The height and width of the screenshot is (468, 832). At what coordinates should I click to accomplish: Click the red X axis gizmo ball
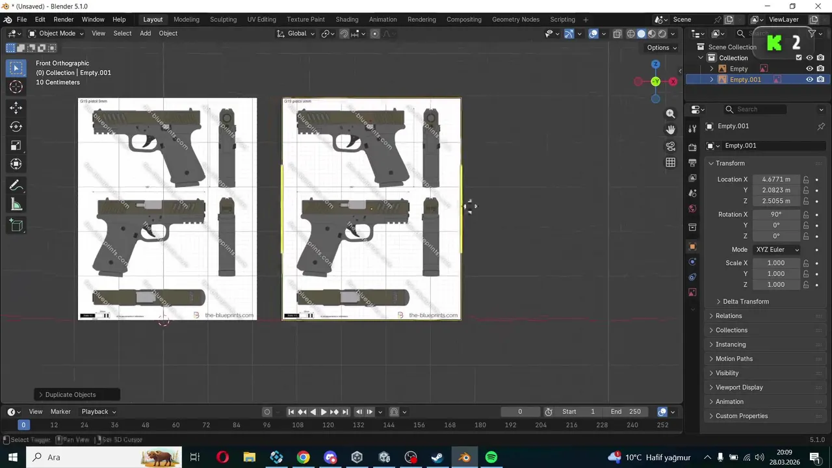[x=673, y=81]
